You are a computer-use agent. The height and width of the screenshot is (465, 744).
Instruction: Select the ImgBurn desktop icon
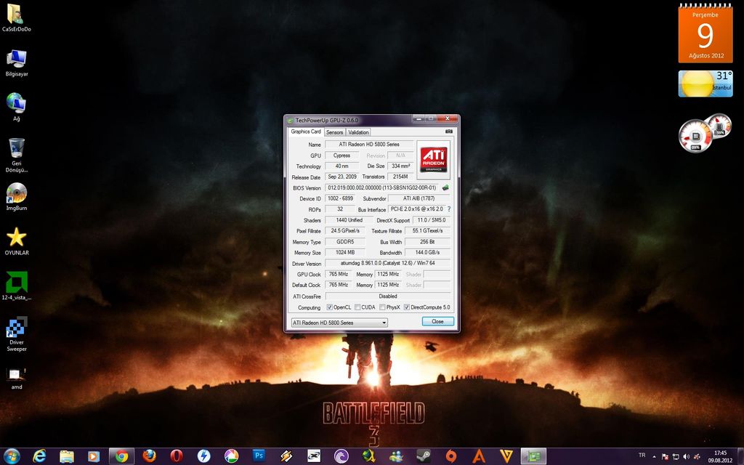(x=17, y=197)
